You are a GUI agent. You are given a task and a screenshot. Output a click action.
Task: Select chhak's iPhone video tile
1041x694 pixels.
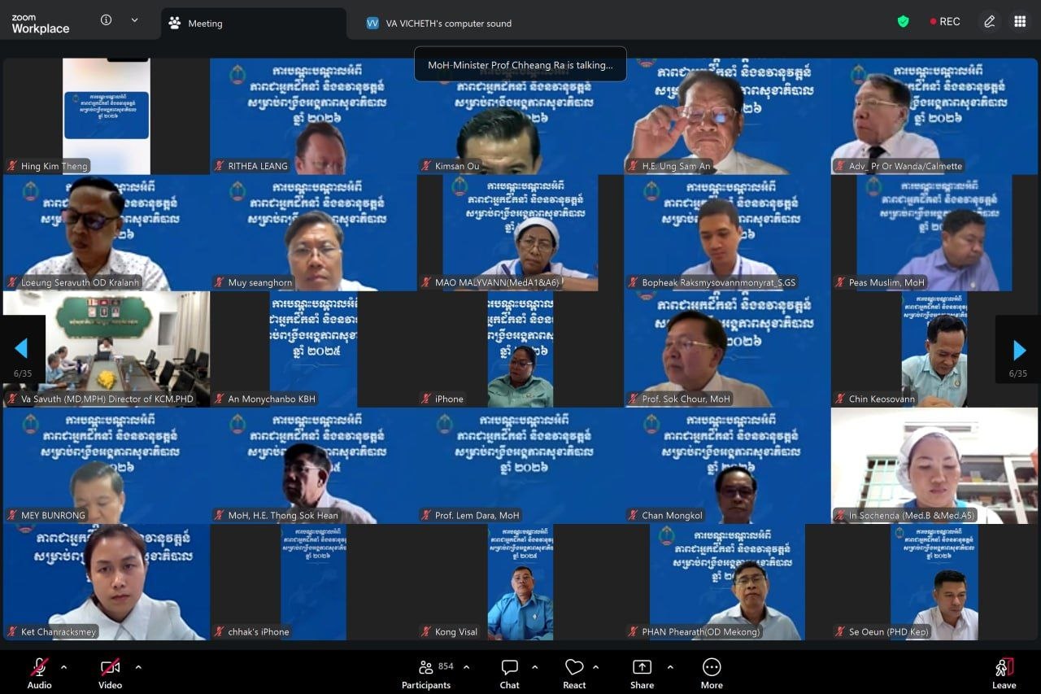313,582
